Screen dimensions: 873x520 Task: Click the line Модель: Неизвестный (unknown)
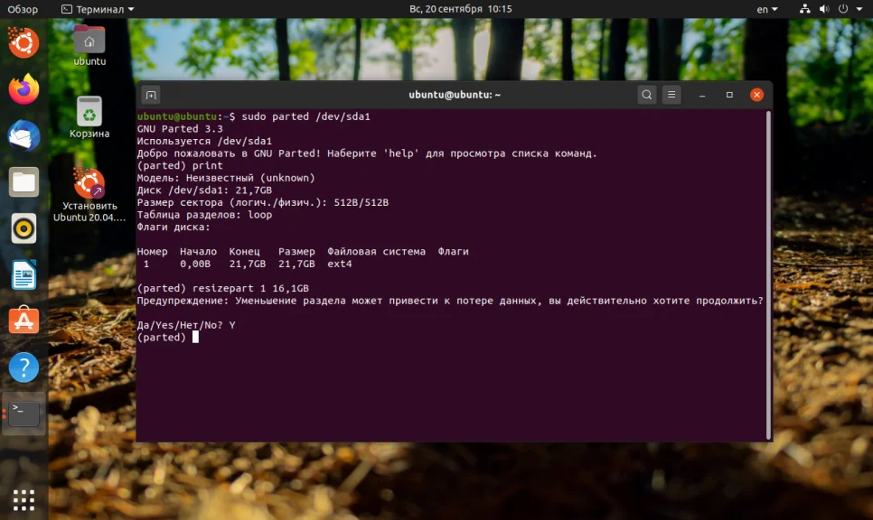click(226, 178)
